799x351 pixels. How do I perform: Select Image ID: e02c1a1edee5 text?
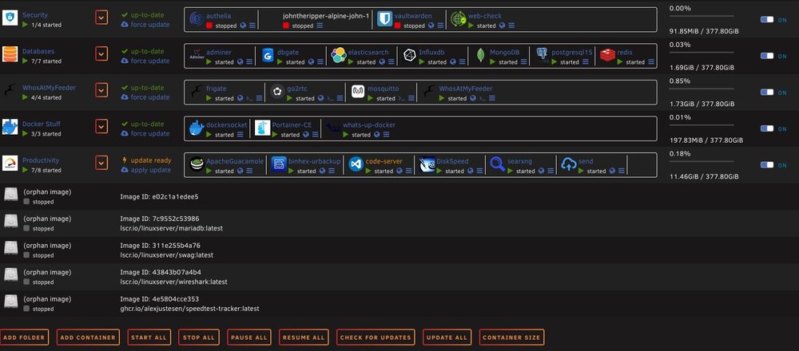159,196
